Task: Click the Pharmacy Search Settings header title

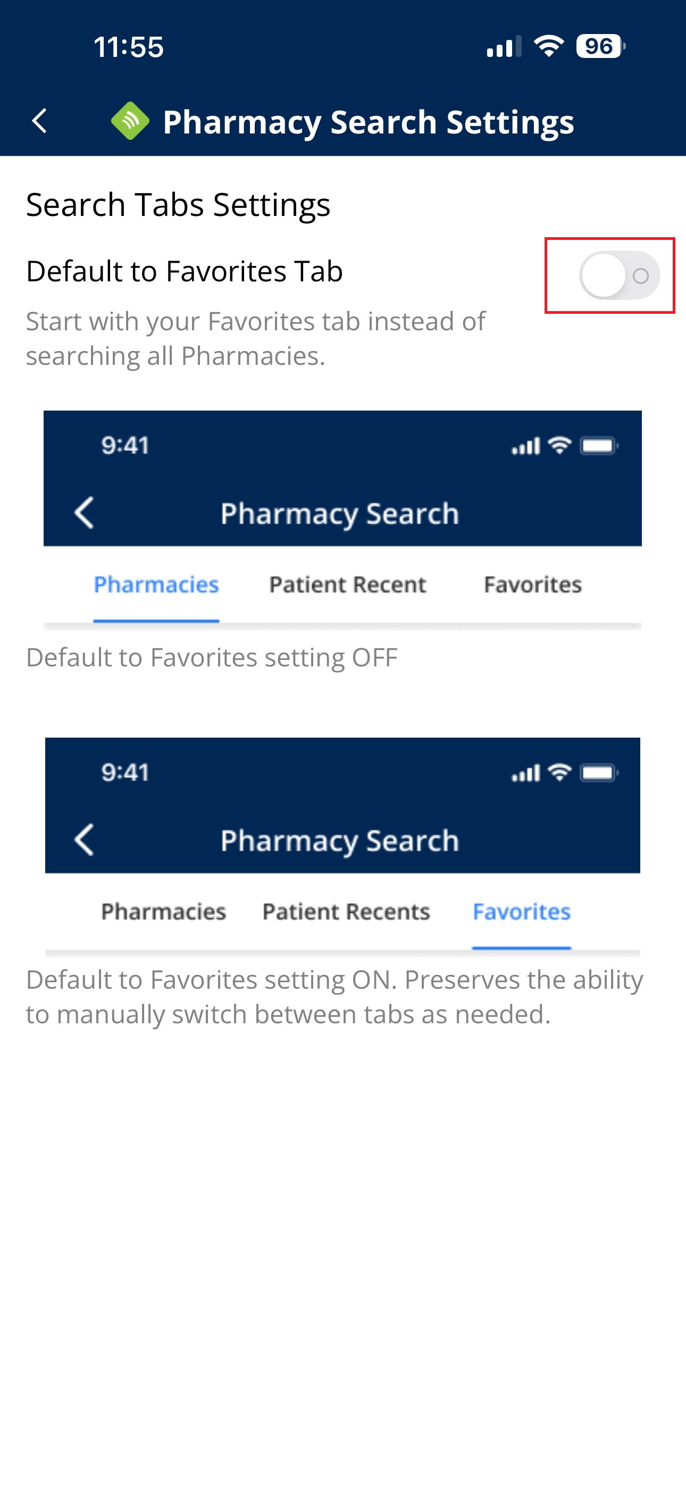Action: coord(369,122)
